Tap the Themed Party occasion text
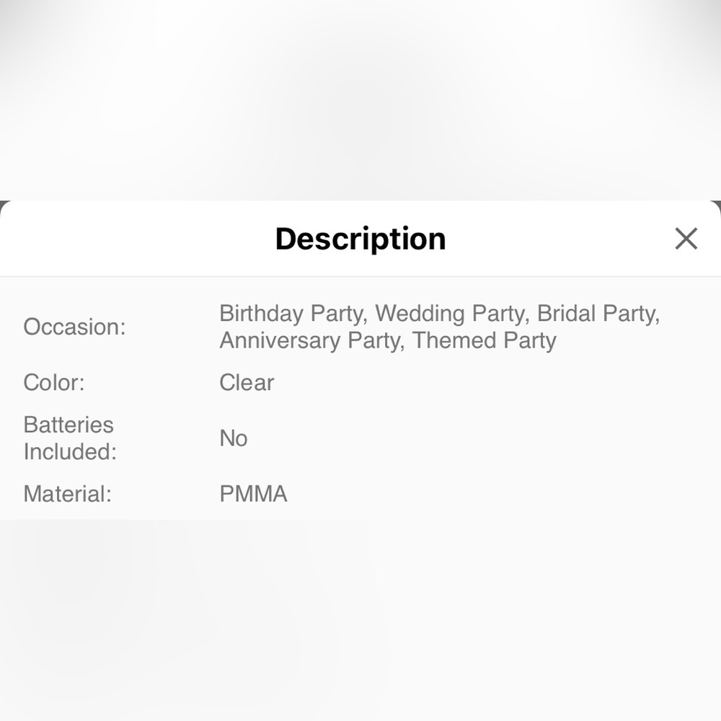 point(485,341)
